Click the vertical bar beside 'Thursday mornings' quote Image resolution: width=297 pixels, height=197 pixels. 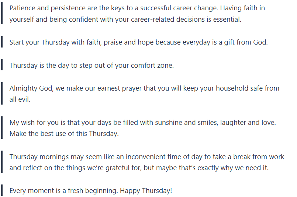pyautogui.click(x=2, y=162)
